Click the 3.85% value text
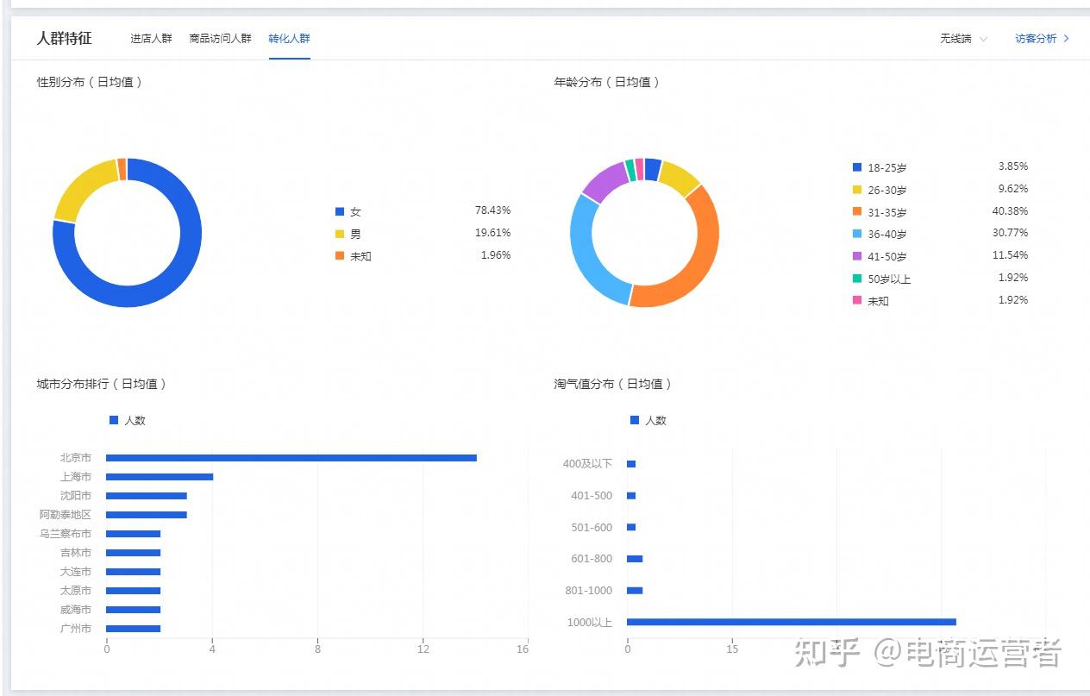Image resolution: width=1090 pixels, height=696 pixels. (x=1012, y=166)
